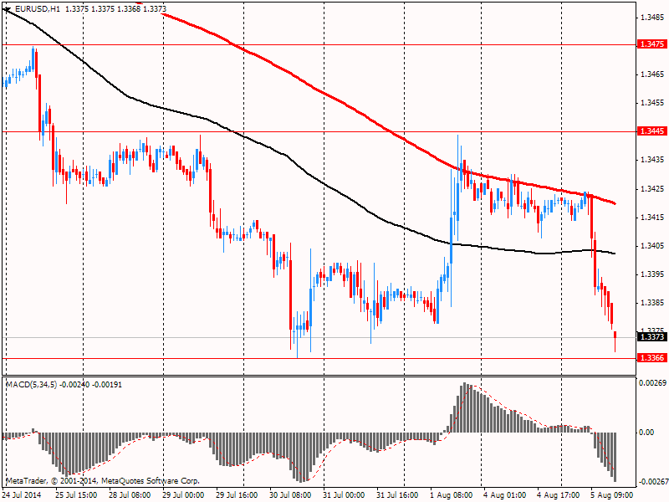
Task: Click the 25 Jul 15:00 time label
Action: point(76,494)
